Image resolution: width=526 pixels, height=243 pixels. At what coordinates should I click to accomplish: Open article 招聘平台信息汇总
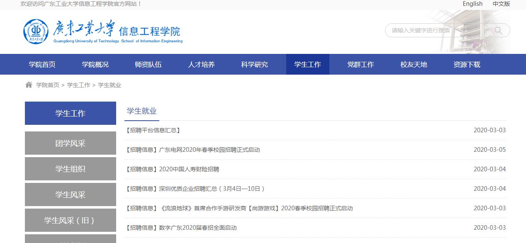click(153, 130)
